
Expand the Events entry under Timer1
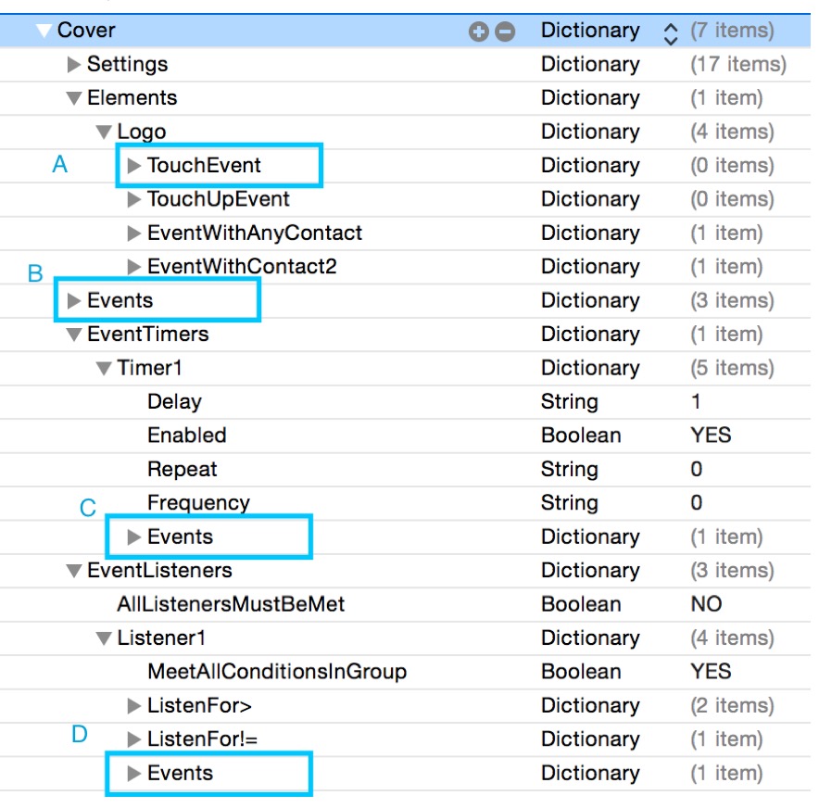tap(132, 536)
